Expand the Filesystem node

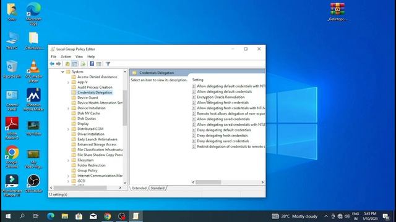68,160
